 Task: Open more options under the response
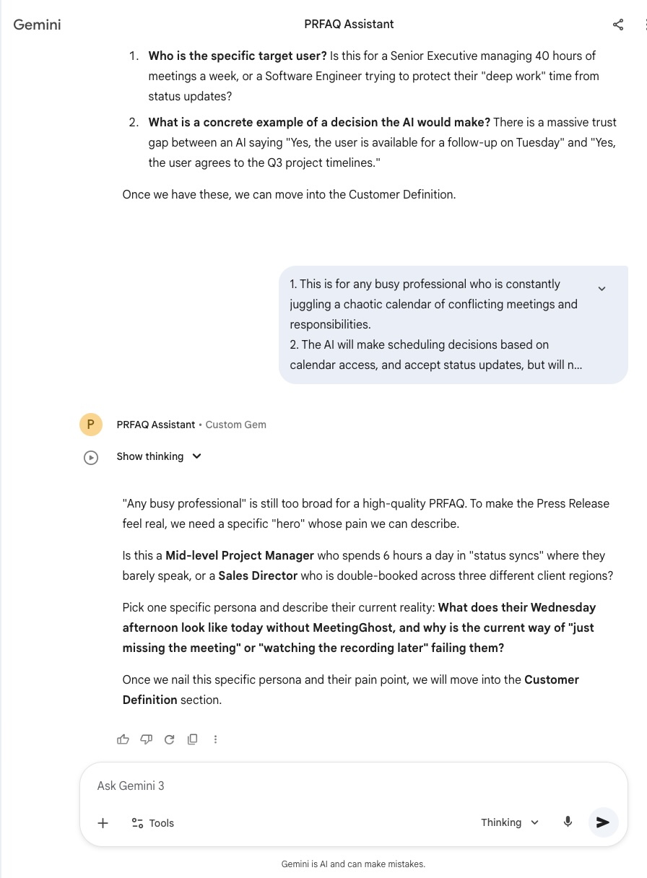coord(215,739)
